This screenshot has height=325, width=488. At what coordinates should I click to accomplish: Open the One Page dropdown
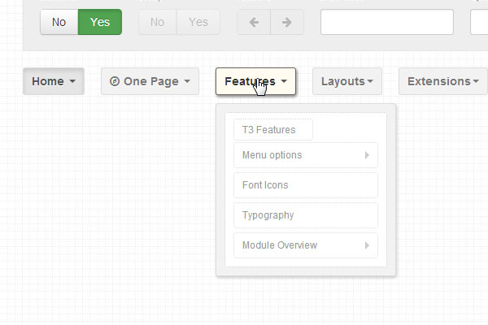click(150, 81)
